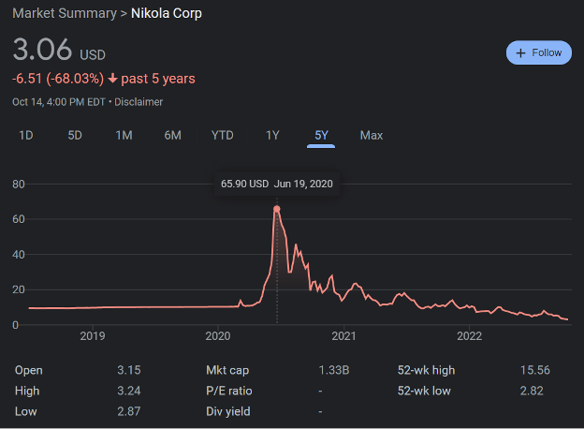The width and height of the screenshot is (584, 429).
Task: Click the 65.90 USD Jun 19, 2020 tooltip
Action: pyautogui.click(x=276, y=184)
